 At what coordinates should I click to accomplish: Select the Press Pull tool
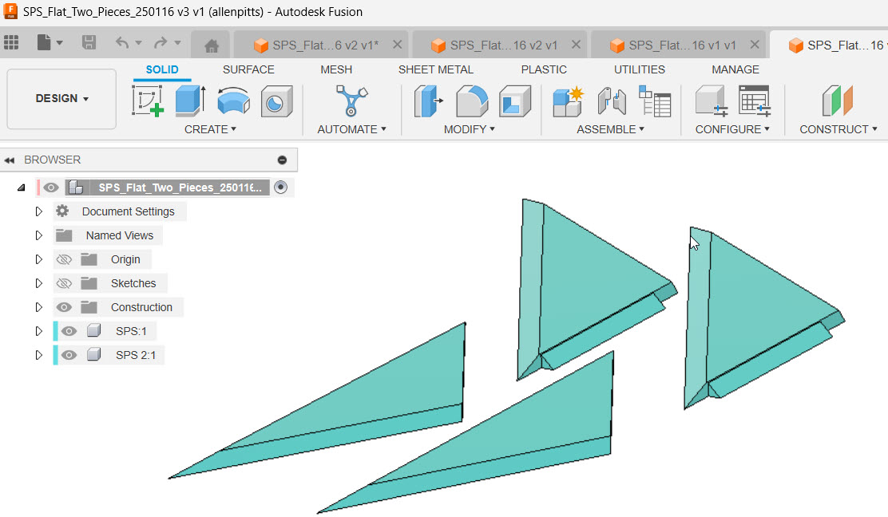[429, 101]
